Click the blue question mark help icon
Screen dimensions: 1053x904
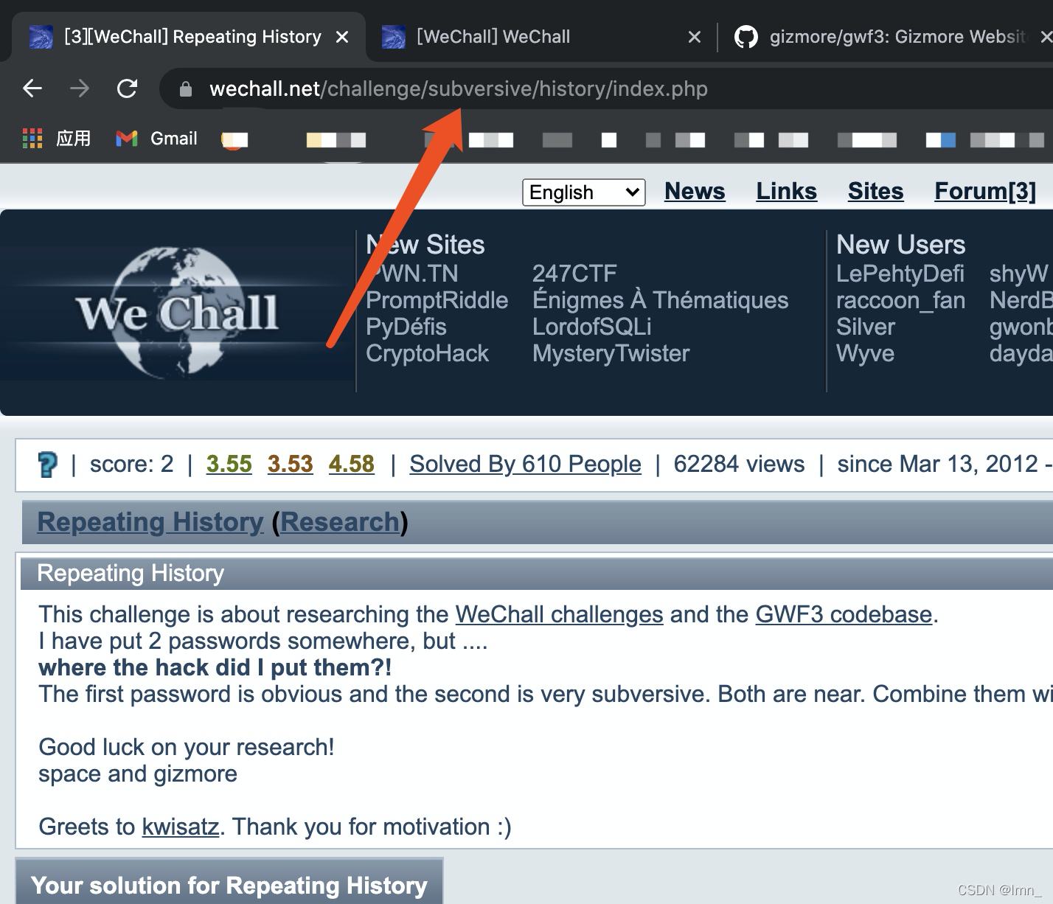(x=47, y=465)
